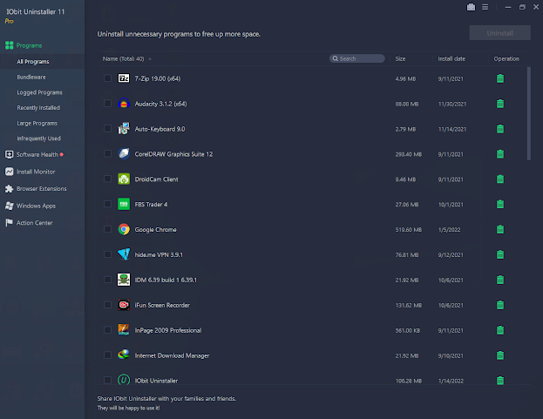
Task: Click the trash icon for FBS Trader 4
Action: (500, 205)
